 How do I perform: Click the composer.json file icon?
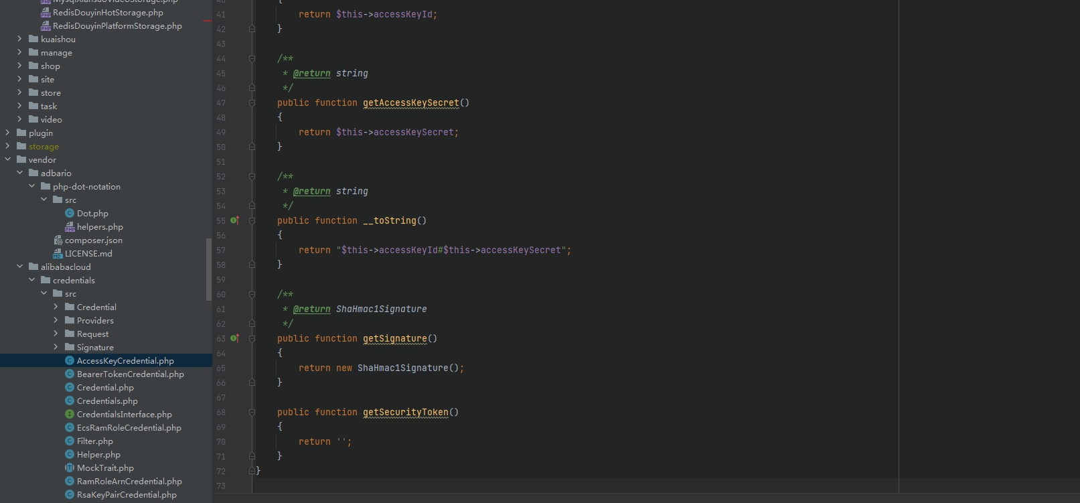tap(58, 240)
